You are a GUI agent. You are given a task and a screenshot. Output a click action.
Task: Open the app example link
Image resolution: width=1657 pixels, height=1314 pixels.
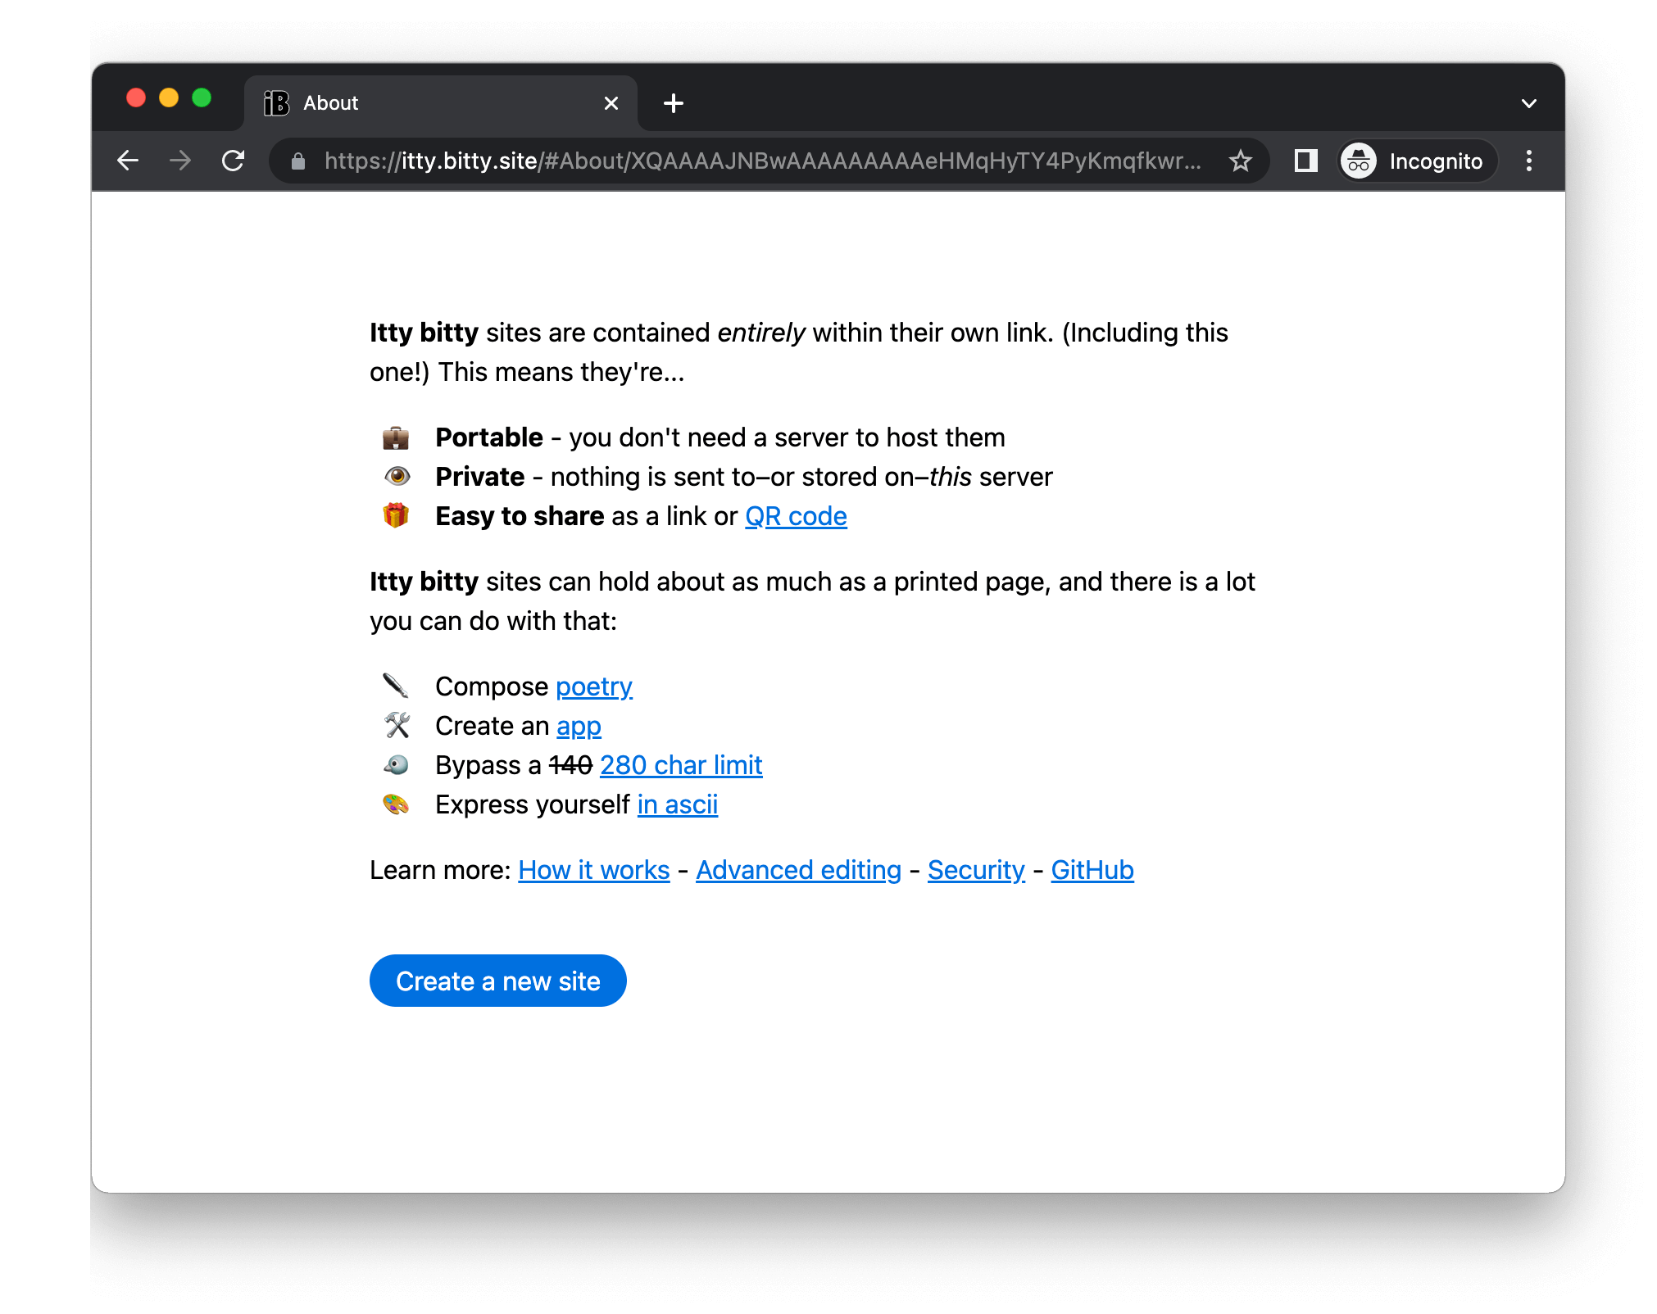pyautogui.click(x=577, y=725)
